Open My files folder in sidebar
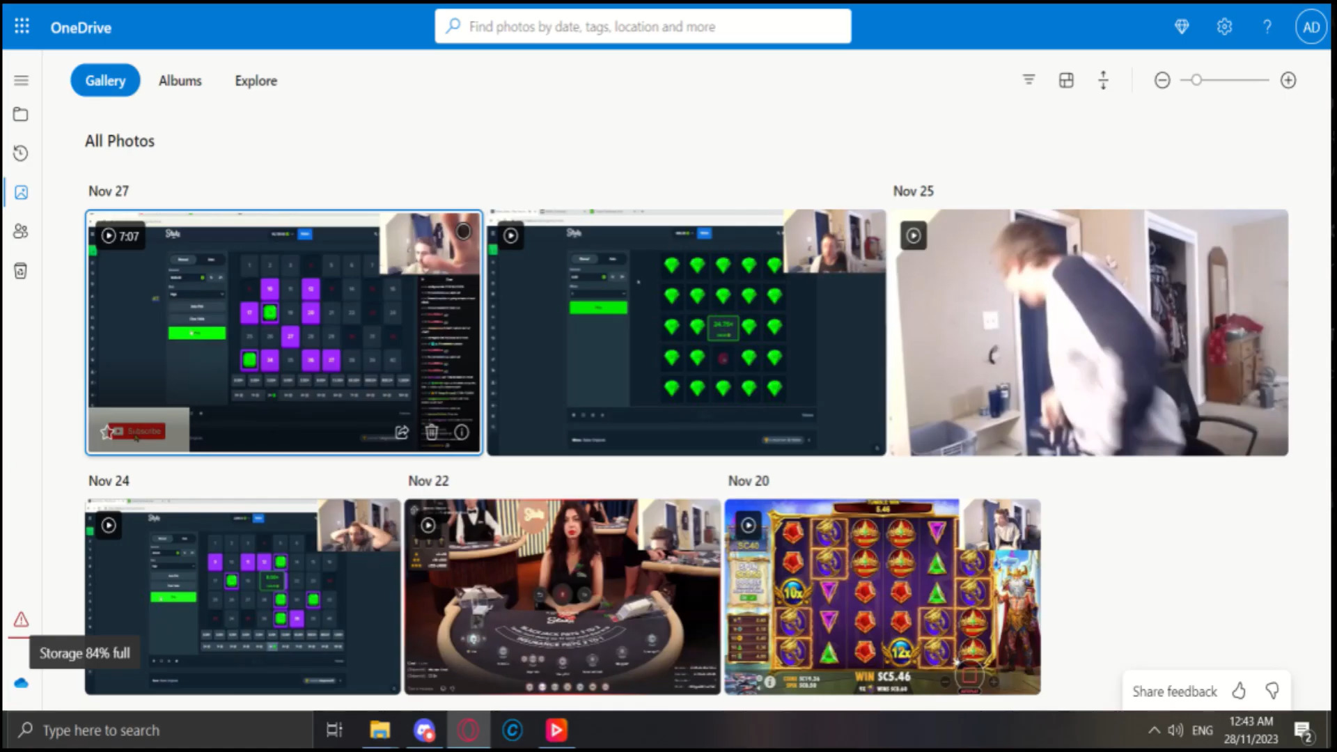This screenshot has width=1337, height=752. click(21, 114)
